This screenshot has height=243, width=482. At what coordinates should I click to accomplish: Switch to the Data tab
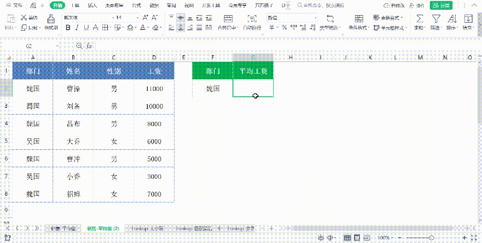click(x=154, y=5)
